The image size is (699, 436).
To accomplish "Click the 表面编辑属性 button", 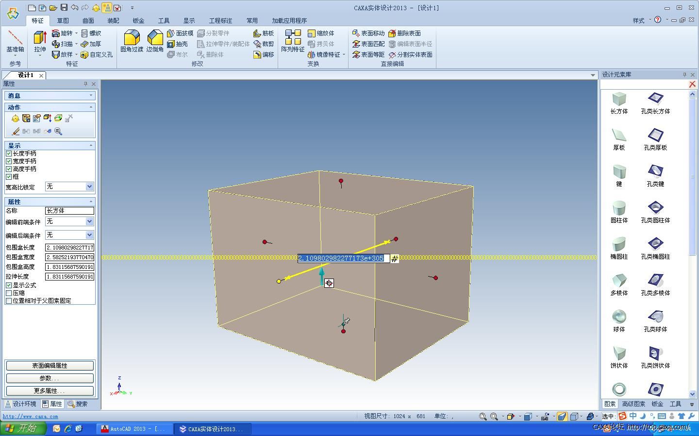I will click(50, 366).
